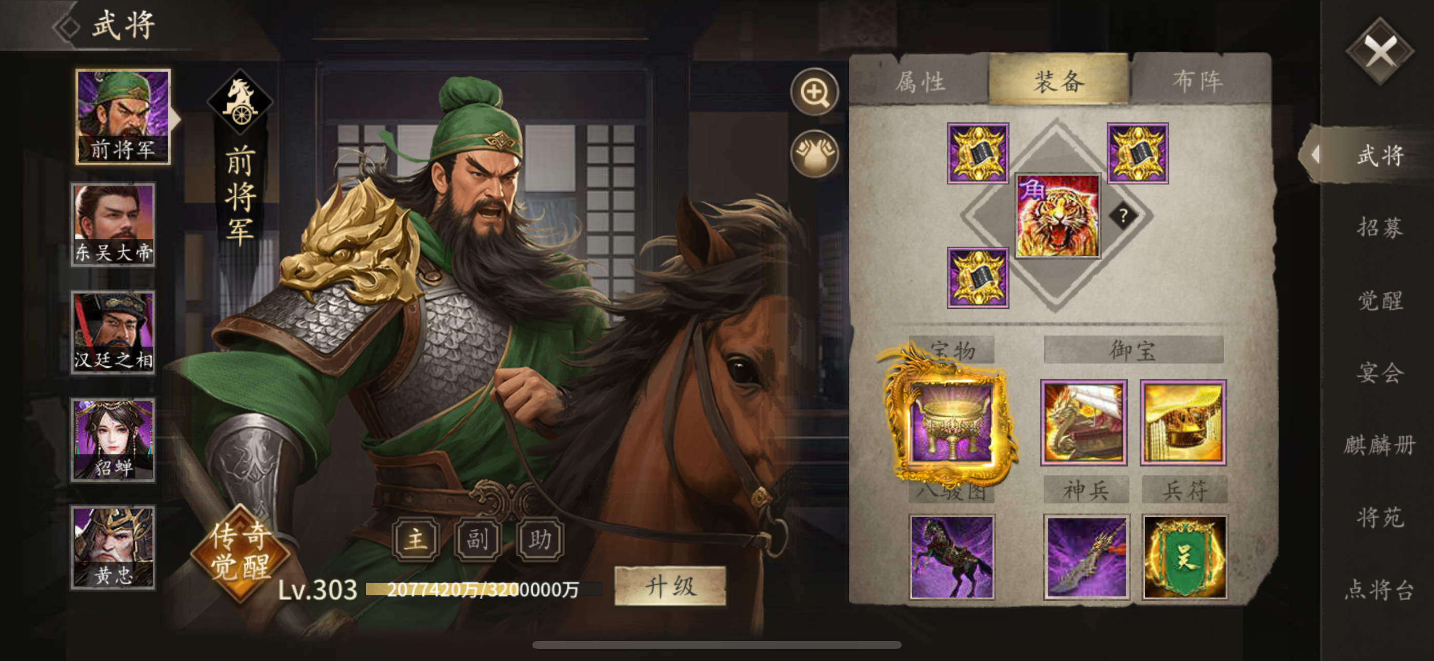
Task: Select the 吴 green shield 兵符 item
Action: pos(1185,557)
